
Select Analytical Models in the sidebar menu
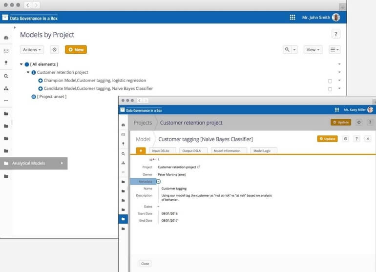pyautogui.click(x=33, y=163)
